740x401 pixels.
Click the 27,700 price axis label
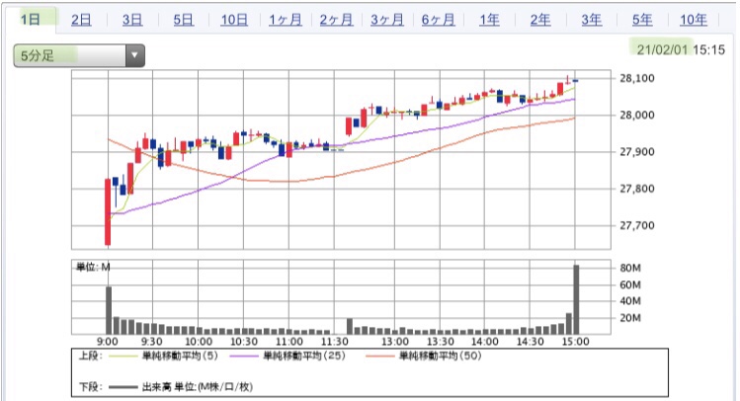[637, 225]
